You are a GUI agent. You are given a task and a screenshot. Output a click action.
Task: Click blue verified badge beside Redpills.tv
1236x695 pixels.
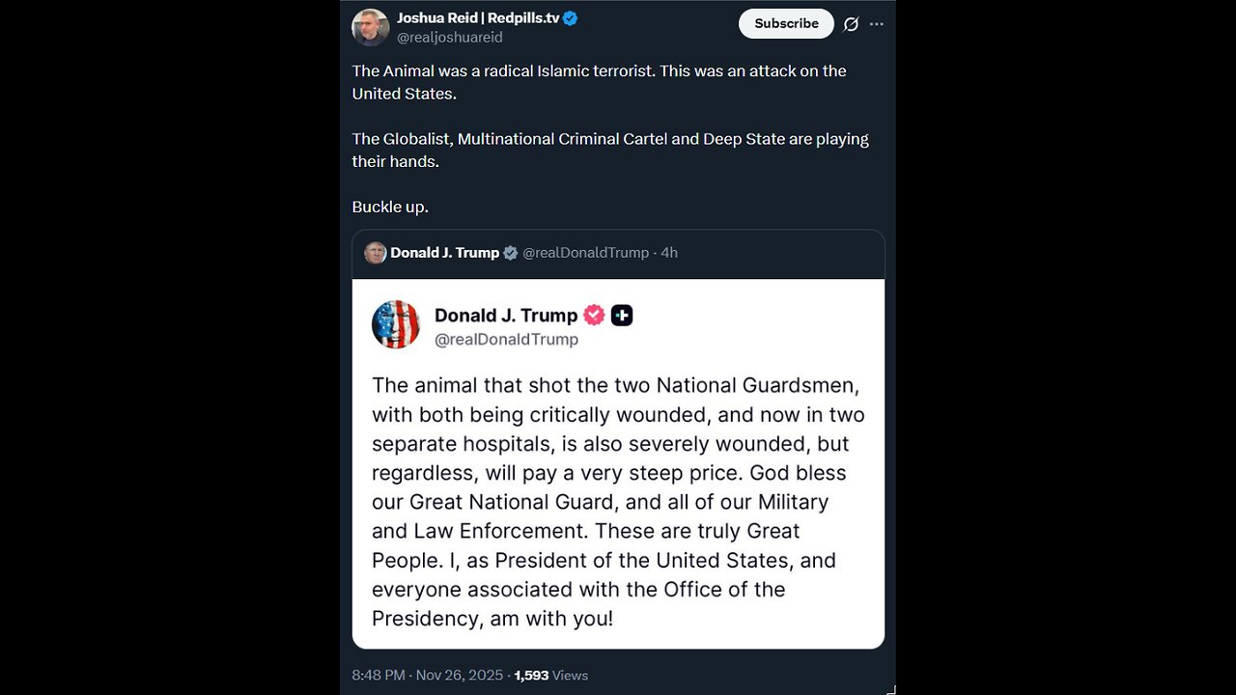click(x=571, y=18)
